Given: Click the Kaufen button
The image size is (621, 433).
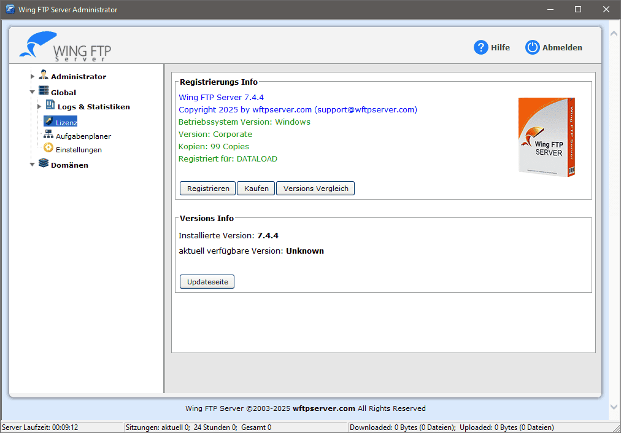Looking at the screenshot, I should [x=256, y=189].
